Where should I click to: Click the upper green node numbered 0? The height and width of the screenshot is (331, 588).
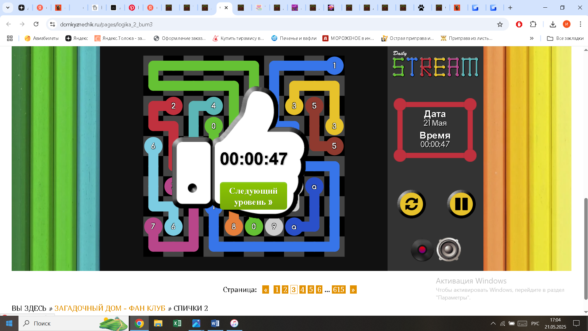(213, 126)
